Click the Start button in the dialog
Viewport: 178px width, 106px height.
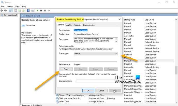coord(66,69)
